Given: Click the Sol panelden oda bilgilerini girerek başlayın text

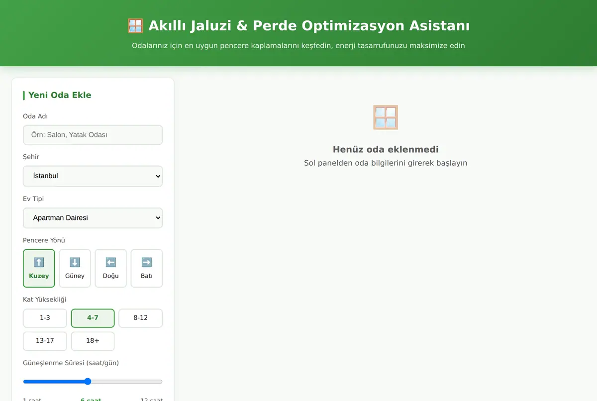Looking at the screenshot, I should (x=386, y=163).
